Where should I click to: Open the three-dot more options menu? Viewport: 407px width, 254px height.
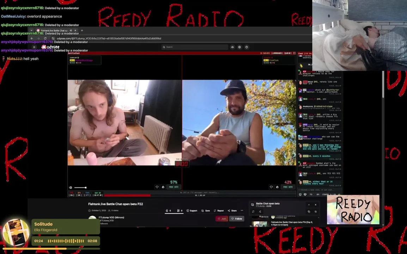tap(242, 211)
